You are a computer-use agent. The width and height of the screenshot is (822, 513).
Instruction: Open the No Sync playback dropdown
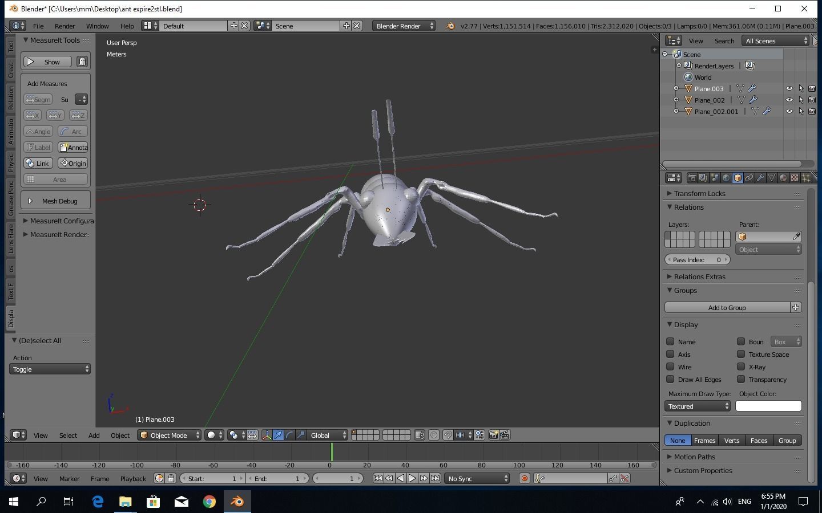(477, 479)
